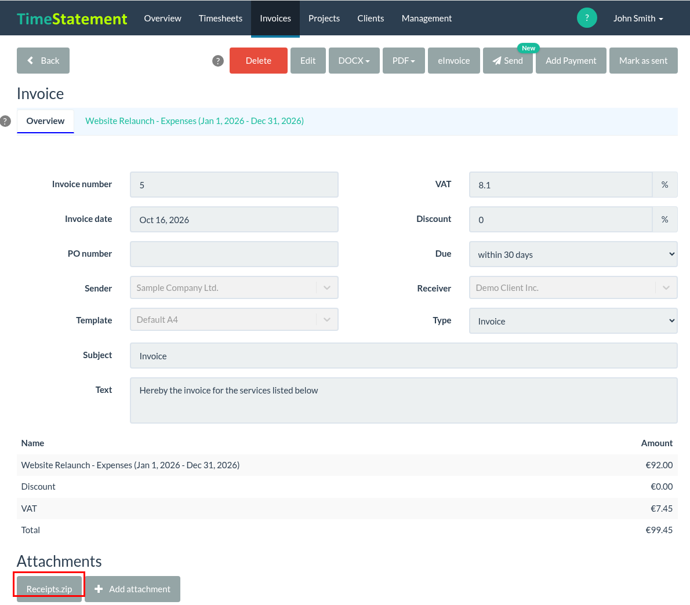This screenshot has width=690, height=605.
Task: Go to Overview in the navbar
Action: (x=162, y=19)
